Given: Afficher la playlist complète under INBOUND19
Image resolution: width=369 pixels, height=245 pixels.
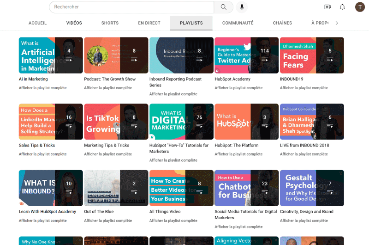Looking at the screenshot, I should click(x=304, y=88).
